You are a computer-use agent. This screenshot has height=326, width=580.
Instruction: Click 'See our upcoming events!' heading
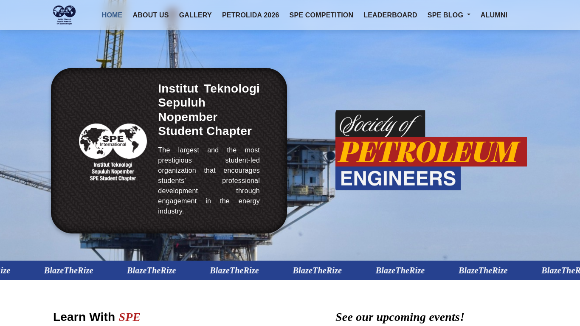pyautogui.click(x=400, y=317)
